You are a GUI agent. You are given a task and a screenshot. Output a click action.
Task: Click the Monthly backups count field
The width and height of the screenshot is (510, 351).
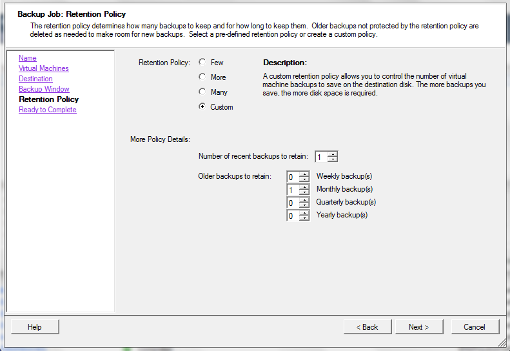pos(293,190)
